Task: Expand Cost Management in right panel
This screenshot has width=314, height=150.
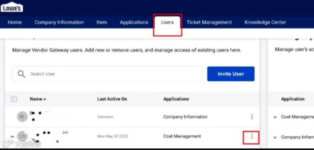Action: 275,117
